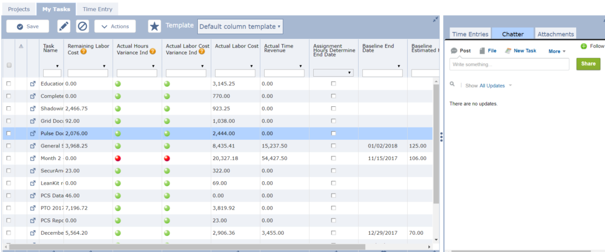Switch to the Time Entry tab

[x=97, y=9]
